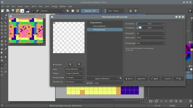Image resolution: width=193 pixels, height=108 pixels.
Task: Open the brush editor settings icon
Action: point(33,11)
